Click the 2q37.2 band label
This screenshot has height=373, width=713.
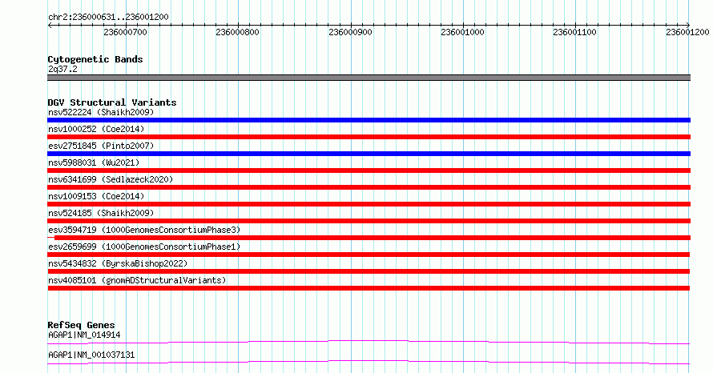click(62, 69)
